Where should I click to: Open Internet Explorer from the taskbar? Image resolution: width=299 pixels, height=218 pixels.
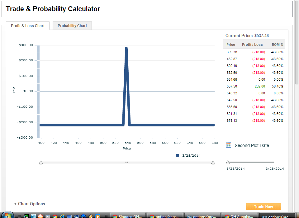point(62,216)
